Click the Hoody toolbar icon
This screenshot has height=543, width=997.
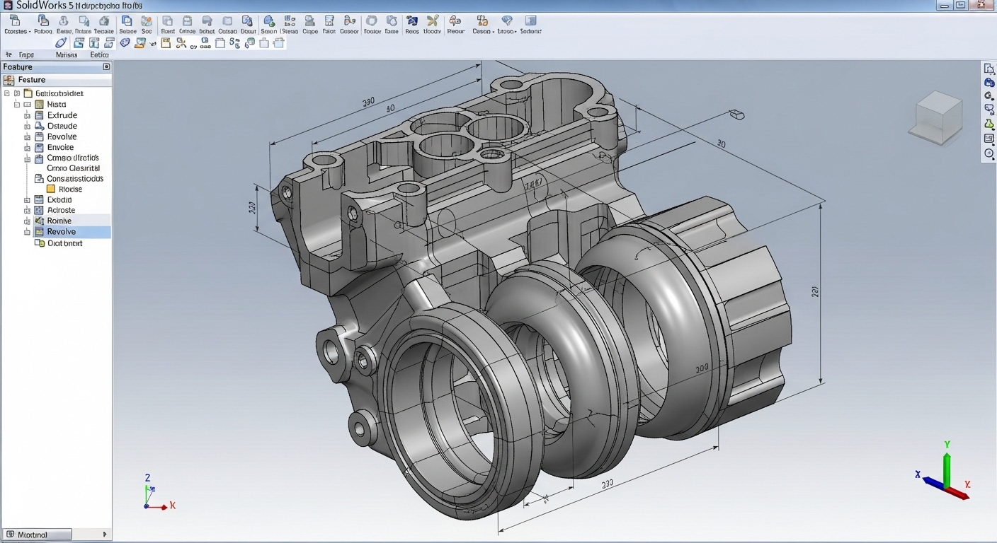(x=432, y=21)
